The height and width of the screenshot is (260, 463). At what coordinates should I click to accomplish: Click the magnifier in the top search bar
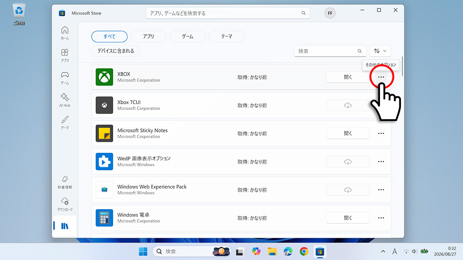[x=303, y=13]
